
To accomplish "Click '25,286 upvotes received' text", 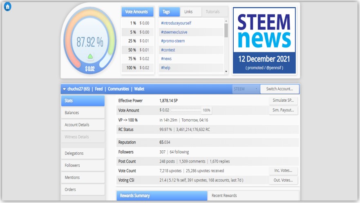I will (x=205, y=171).
